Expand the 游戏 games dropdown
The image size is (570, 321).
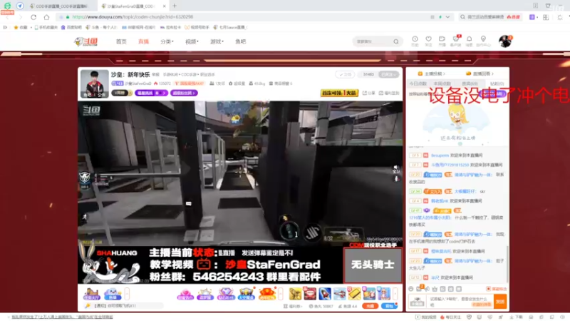[x=217, y=41]
